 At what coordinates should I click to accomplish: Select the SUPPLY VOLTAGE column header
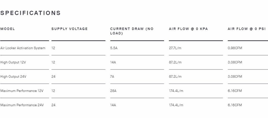69,29
